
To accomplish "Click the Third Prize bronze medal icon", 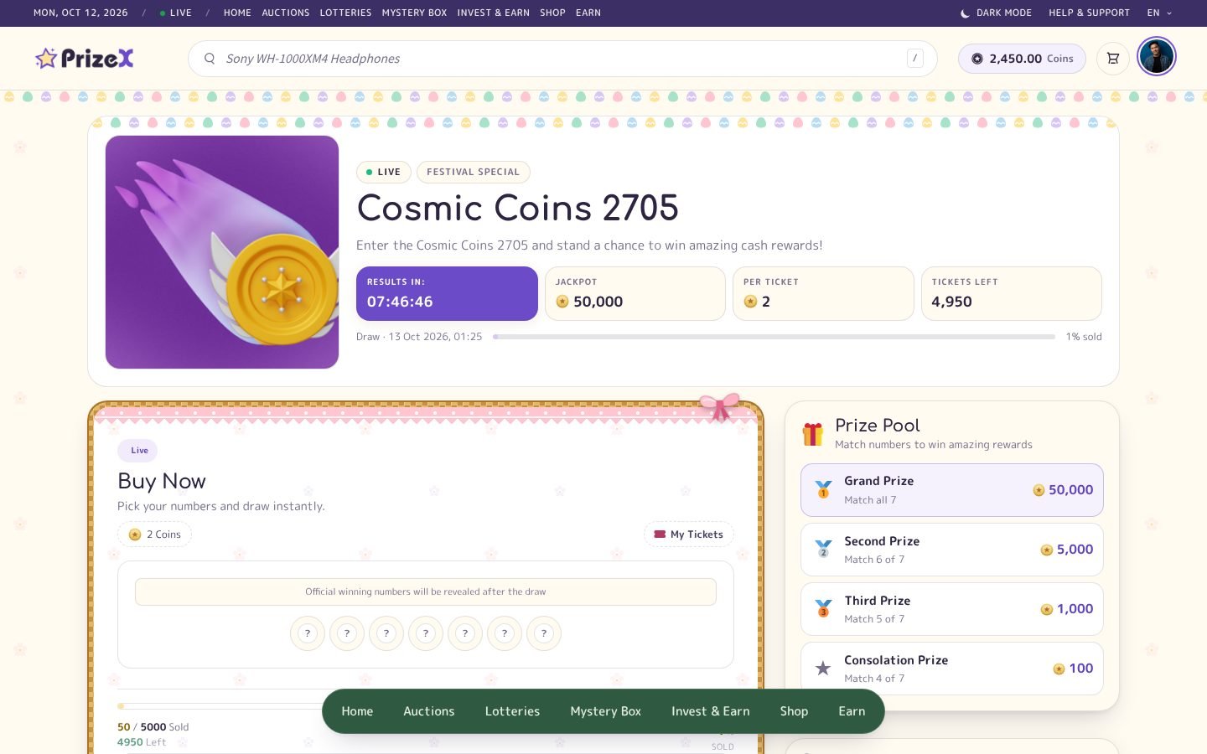I will (x=823, y=608).
